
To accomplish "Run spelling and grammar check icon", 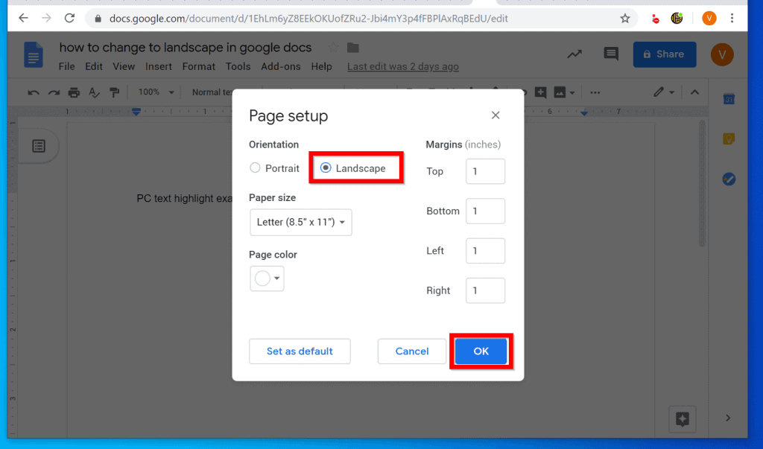I will (x=95, y=92).
